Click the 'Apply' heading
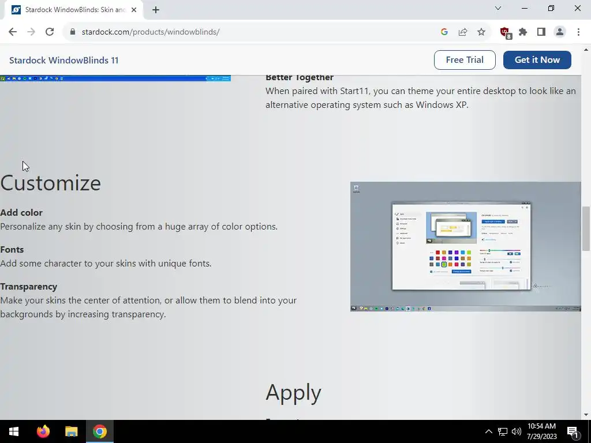Screen dimensions: 591x443 [294, 392]
